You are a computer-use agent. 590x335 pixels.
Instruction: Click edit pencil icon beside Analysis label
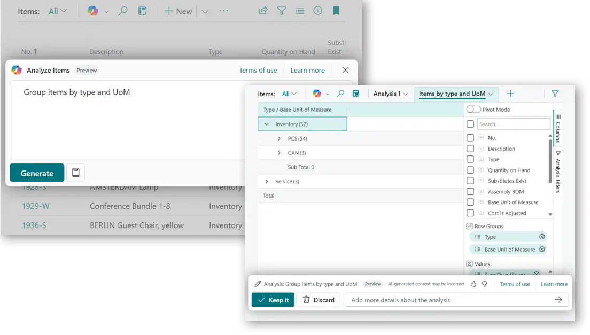(258, 284)
